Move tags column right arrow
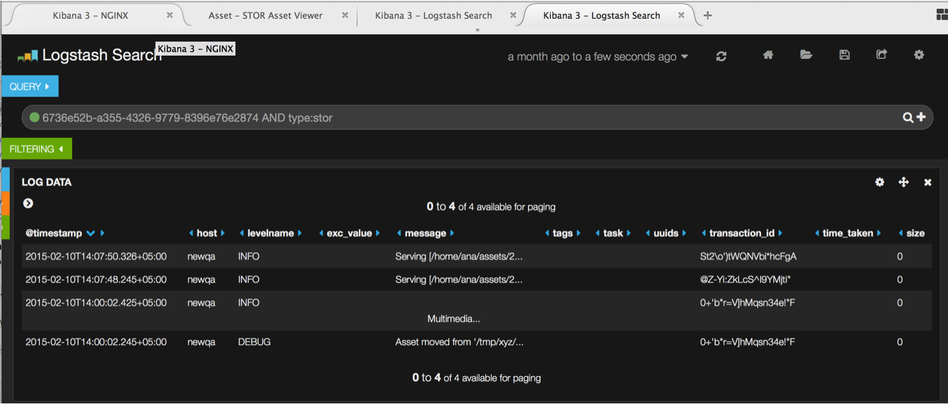This screenshot has height=404, width=948. point(578,233)
